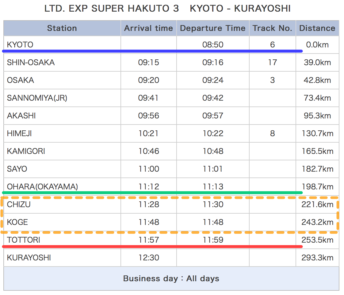The width and height of the screenshot is (344, 295).
Task: Select the KYOTO station row
Action: pos(171,45)
